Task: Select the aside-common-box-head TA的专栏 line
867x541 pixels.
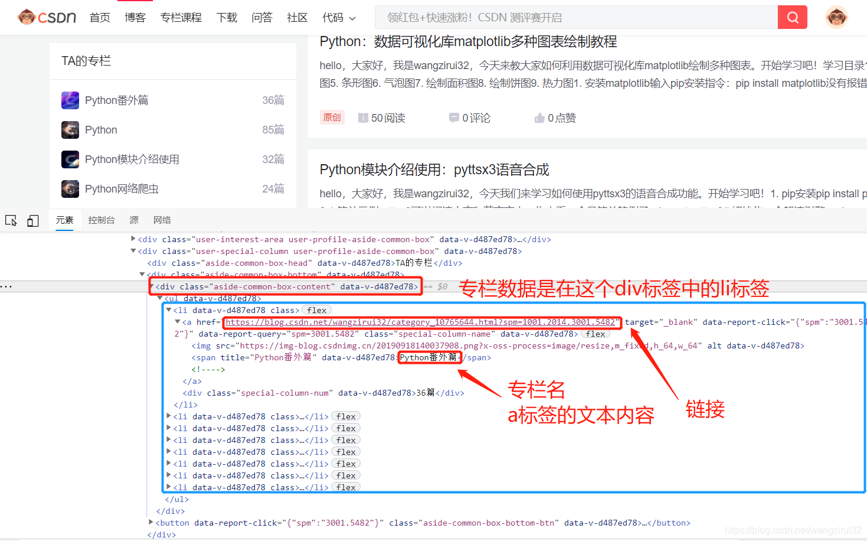Action: point(305,263)
